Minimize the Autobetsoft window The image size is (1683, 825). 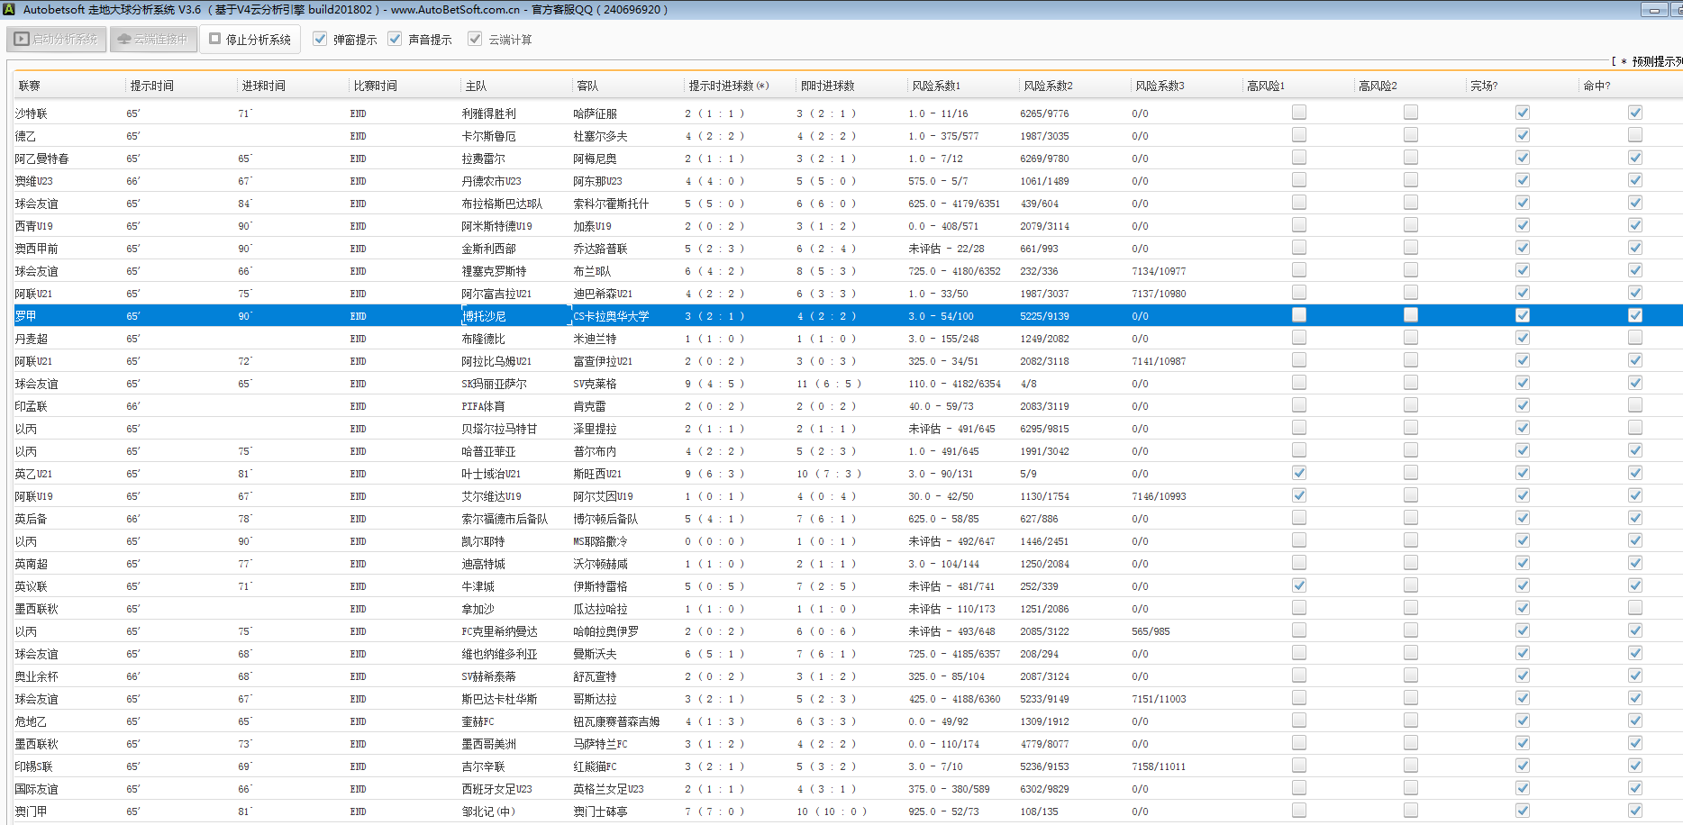[1653, 10]
